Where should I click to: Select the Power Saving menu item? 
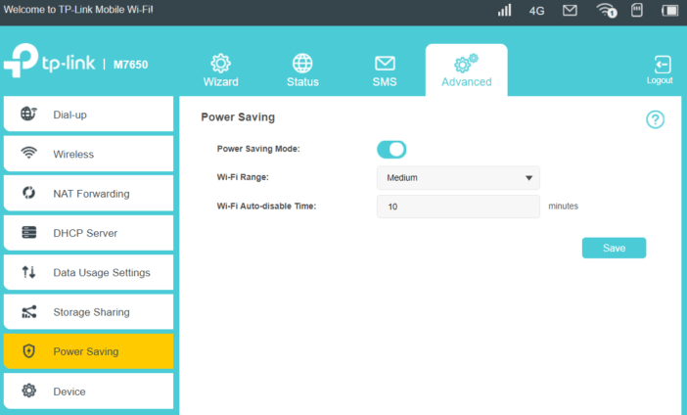point(88,351)
